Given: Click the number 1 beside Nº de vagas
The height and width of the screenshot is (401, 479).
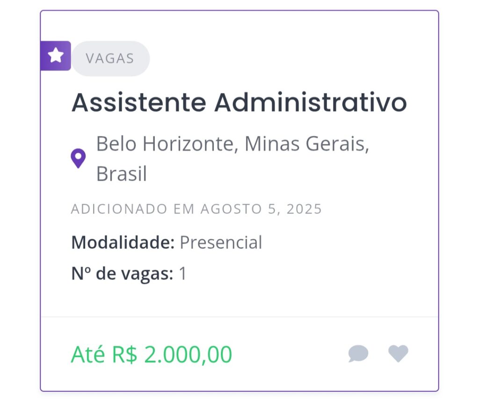Looking at the screenshot, I should point(183,273).
